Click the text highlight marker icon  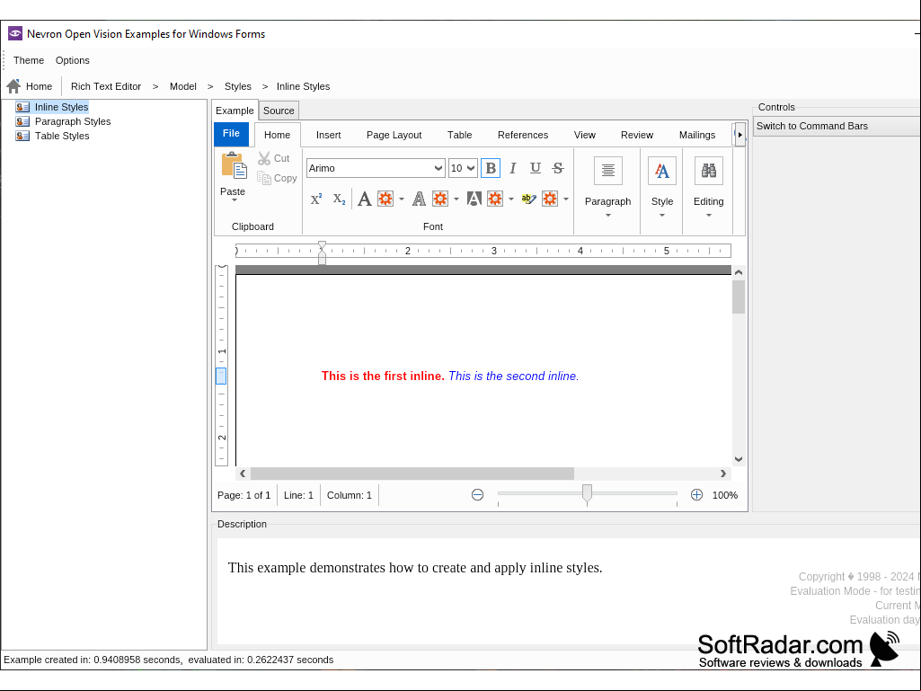(528, 199)
